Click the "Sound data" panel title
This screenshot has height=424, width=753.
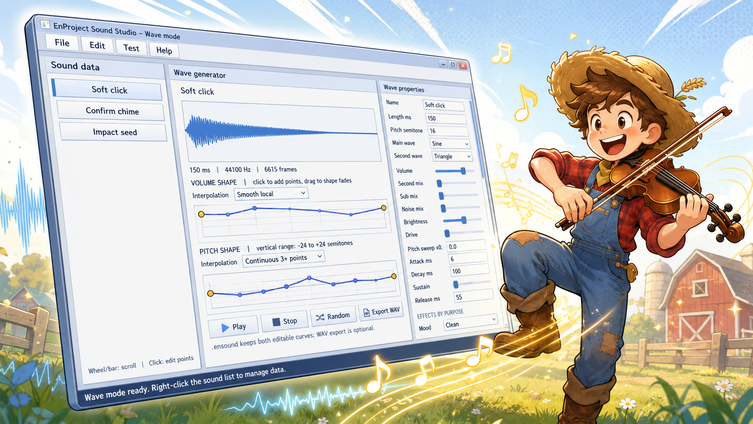click(x=75, y=66)
